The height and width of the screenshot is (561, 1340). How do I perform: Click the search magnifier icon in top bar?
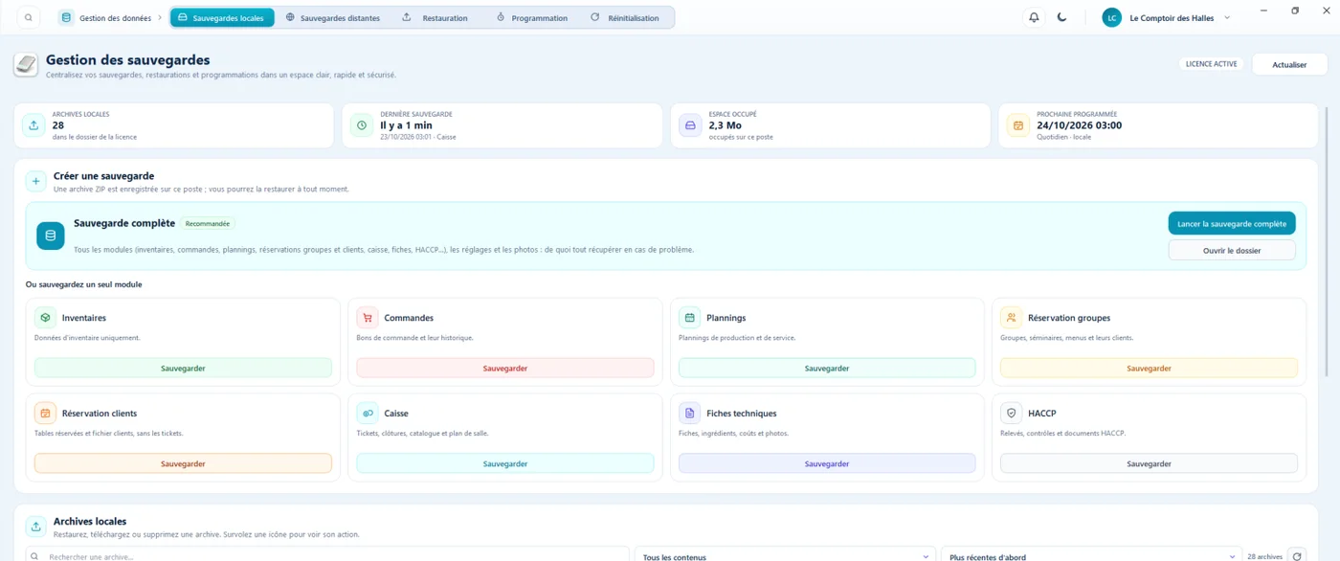[x=29, y=17]
